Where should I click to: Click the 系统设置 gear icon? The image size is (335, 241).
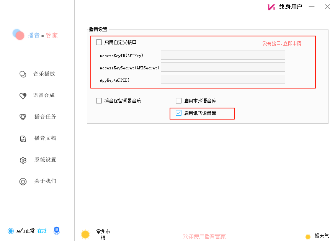23,160
